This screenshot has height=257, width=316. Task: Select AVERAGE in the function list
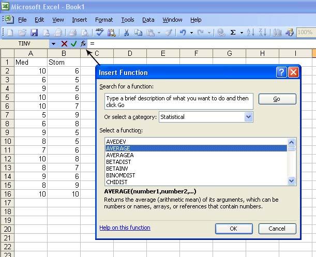(x=196, y=148)
